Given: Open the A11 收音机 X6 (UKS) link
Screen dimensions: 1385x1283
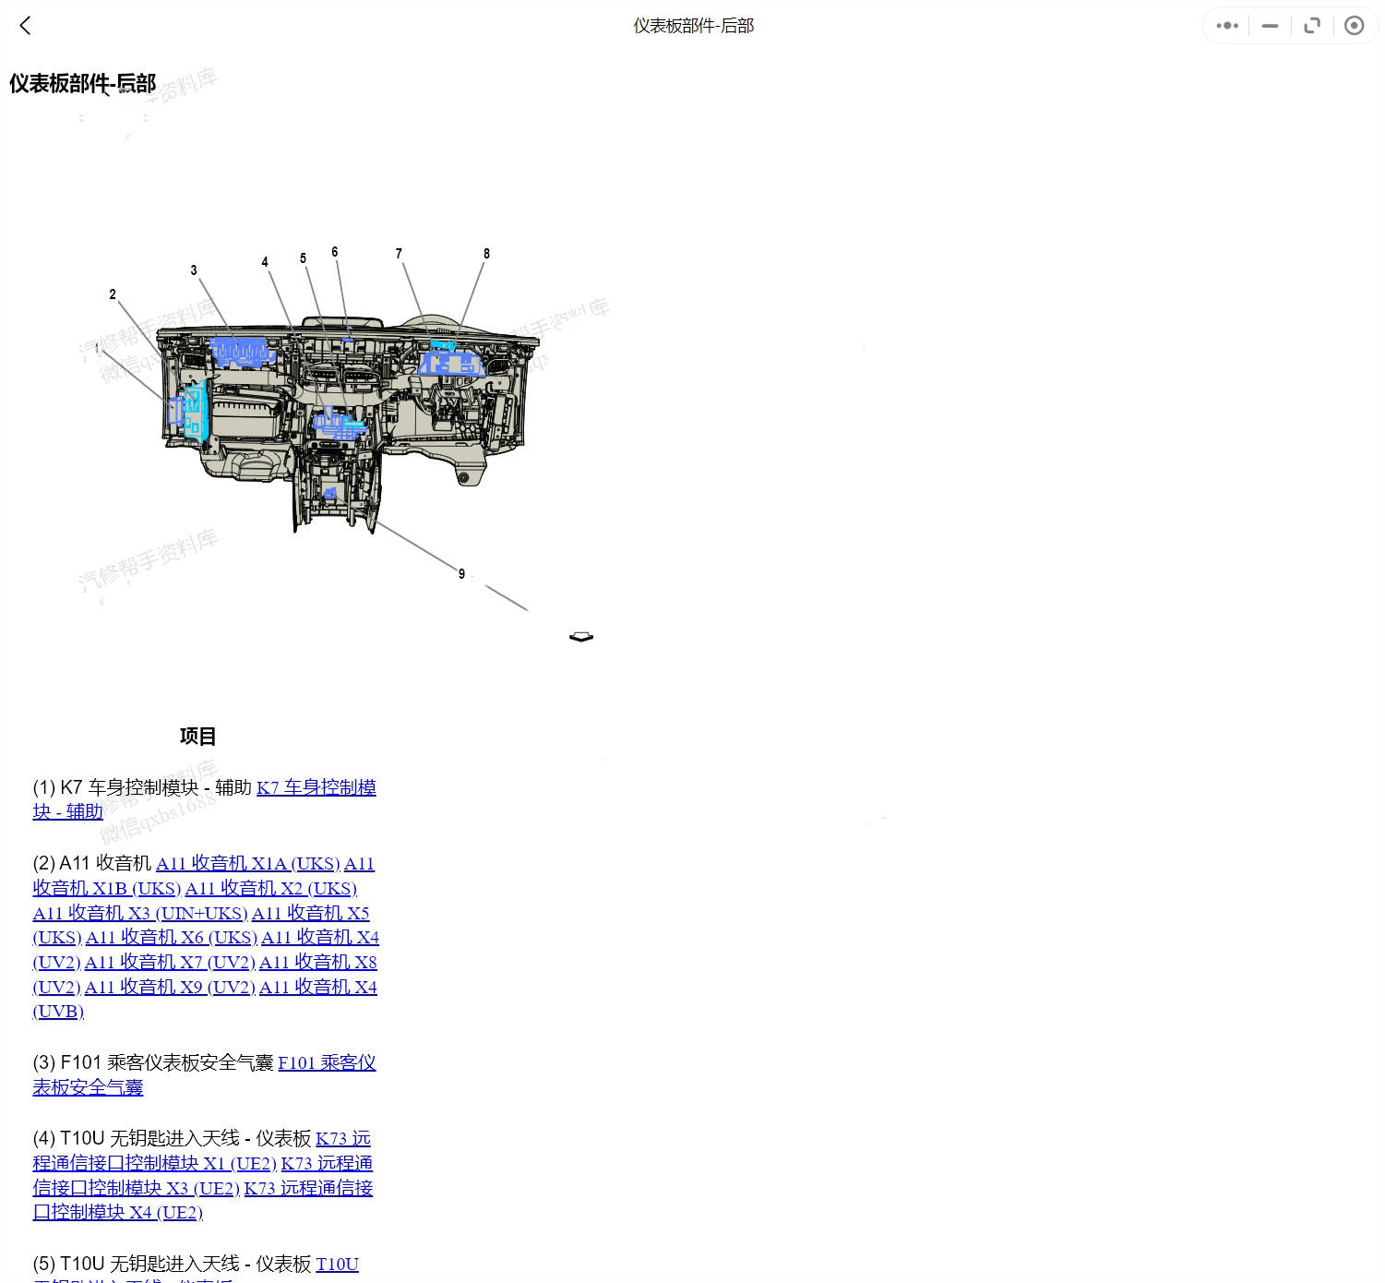Looking at the screenshot, I should click(x=171, y=938).
